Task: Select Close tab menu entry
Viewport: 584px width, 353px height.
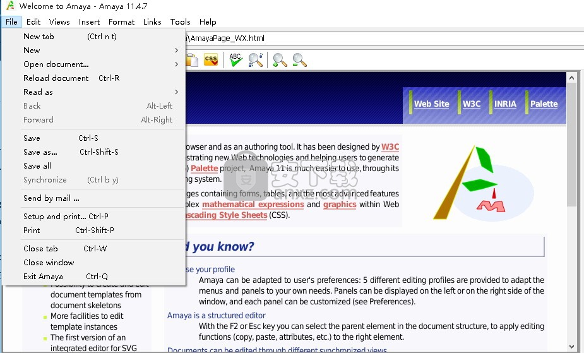Action: click(94, 249)
